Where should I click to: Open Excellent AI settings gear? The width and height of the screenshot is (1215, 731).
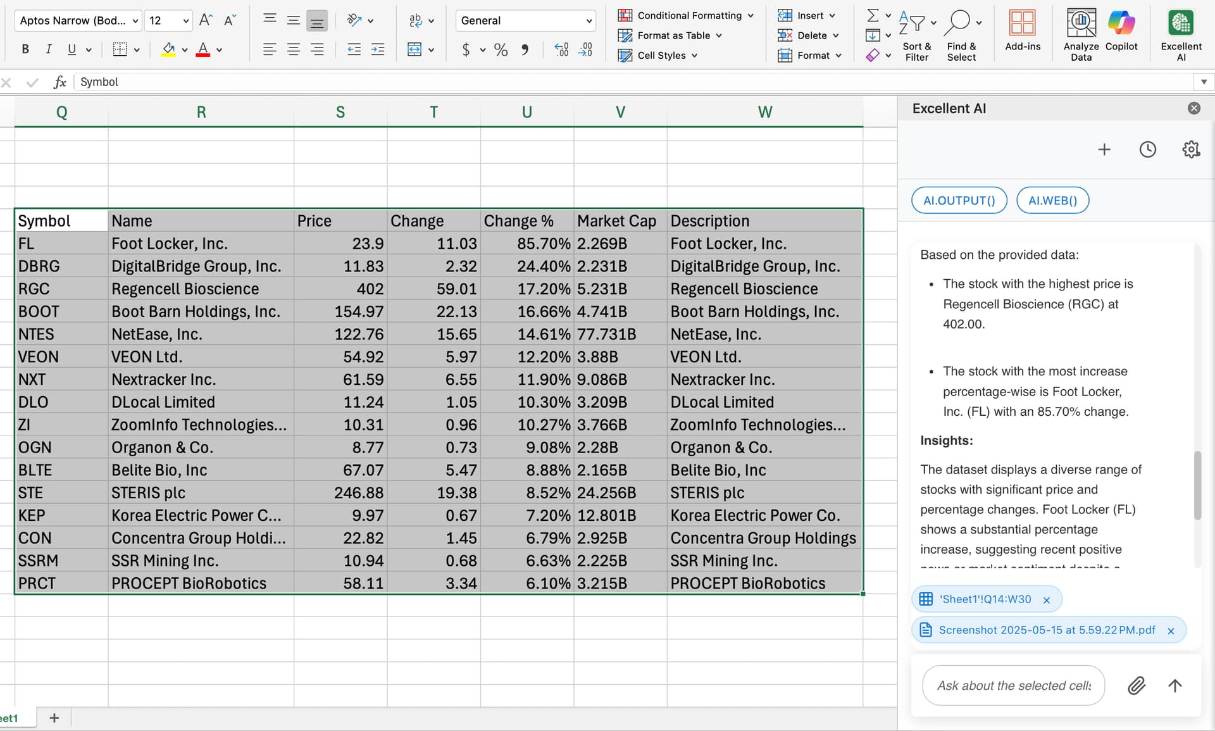click(x=1190, y=149)
